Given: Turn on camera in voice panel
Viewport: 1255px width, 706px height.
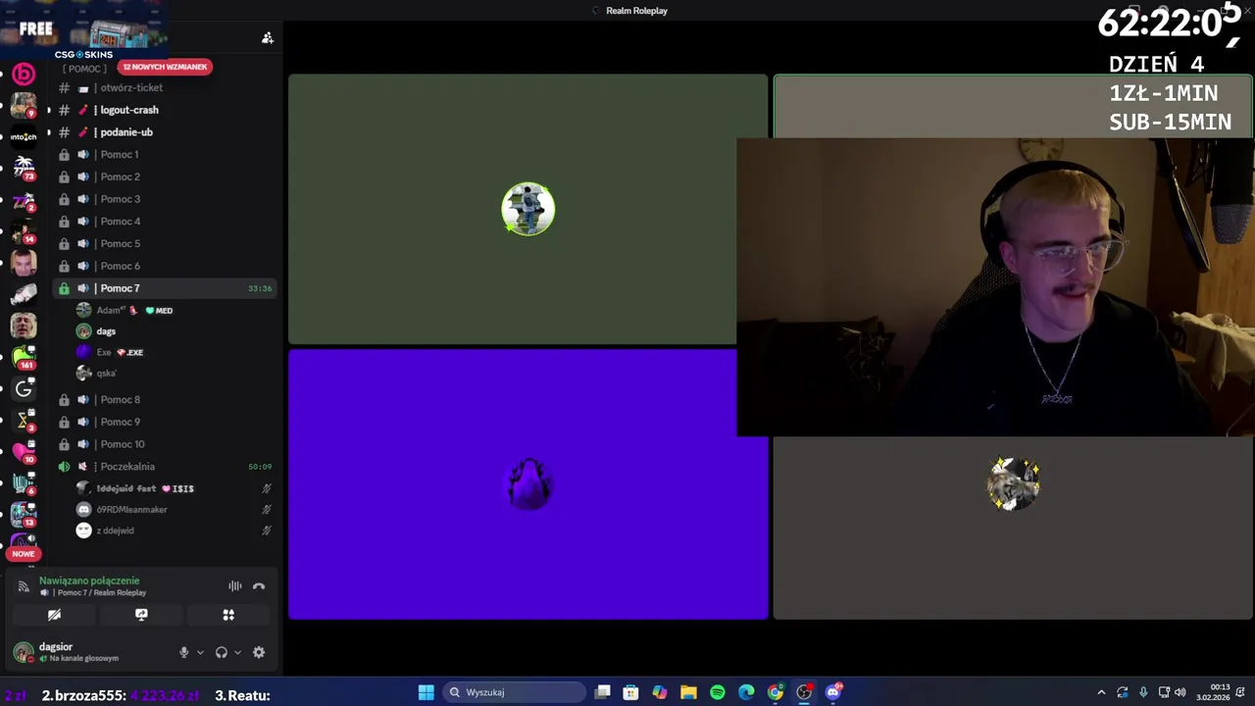Looking at the screenshot, I should pos(54,615).
